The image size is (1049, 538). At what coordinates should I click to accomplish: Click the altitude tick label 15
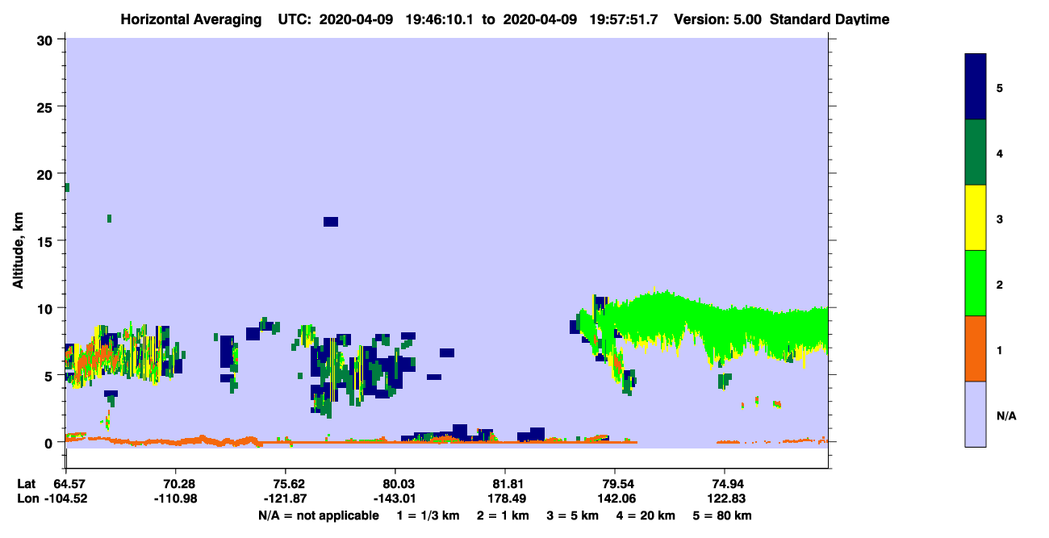(x=47, y=240)
